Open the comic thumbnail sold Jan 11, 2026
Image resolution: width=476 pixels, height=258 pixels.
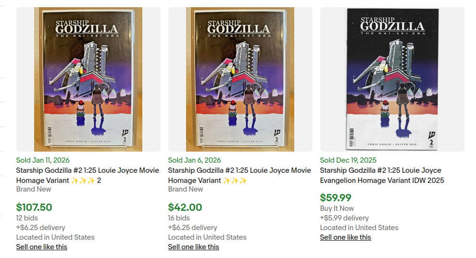point(88,79)
